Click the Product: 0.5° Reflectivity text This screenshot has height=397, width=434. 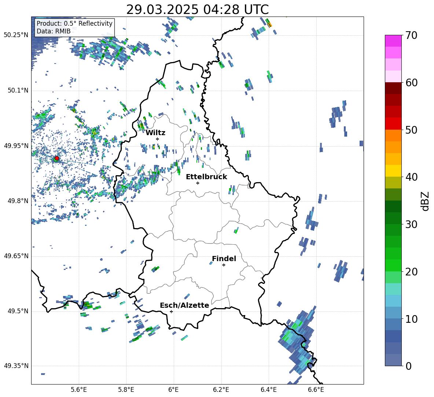pos(74,24)
